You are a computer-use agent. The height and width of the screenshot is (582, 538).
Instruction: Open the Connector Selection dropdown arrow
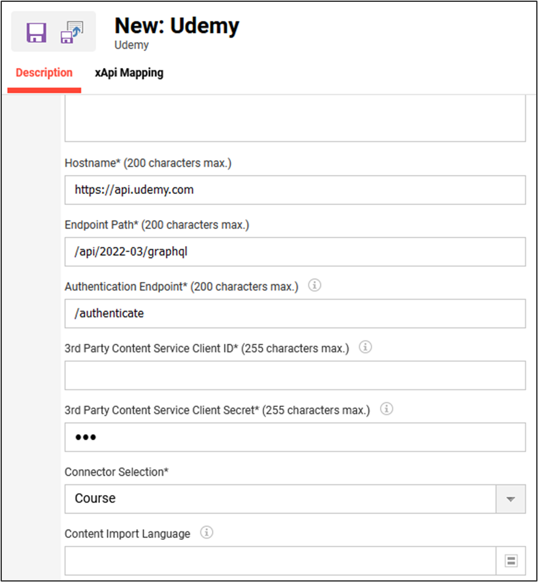pos(510,499)
